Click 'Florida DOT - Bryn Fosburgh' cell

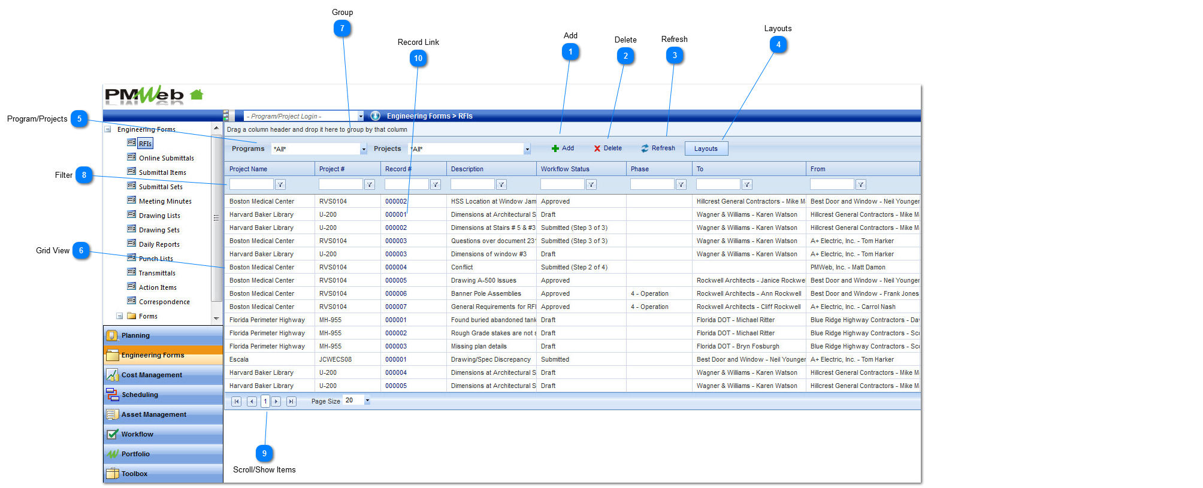tap(738, 347)
